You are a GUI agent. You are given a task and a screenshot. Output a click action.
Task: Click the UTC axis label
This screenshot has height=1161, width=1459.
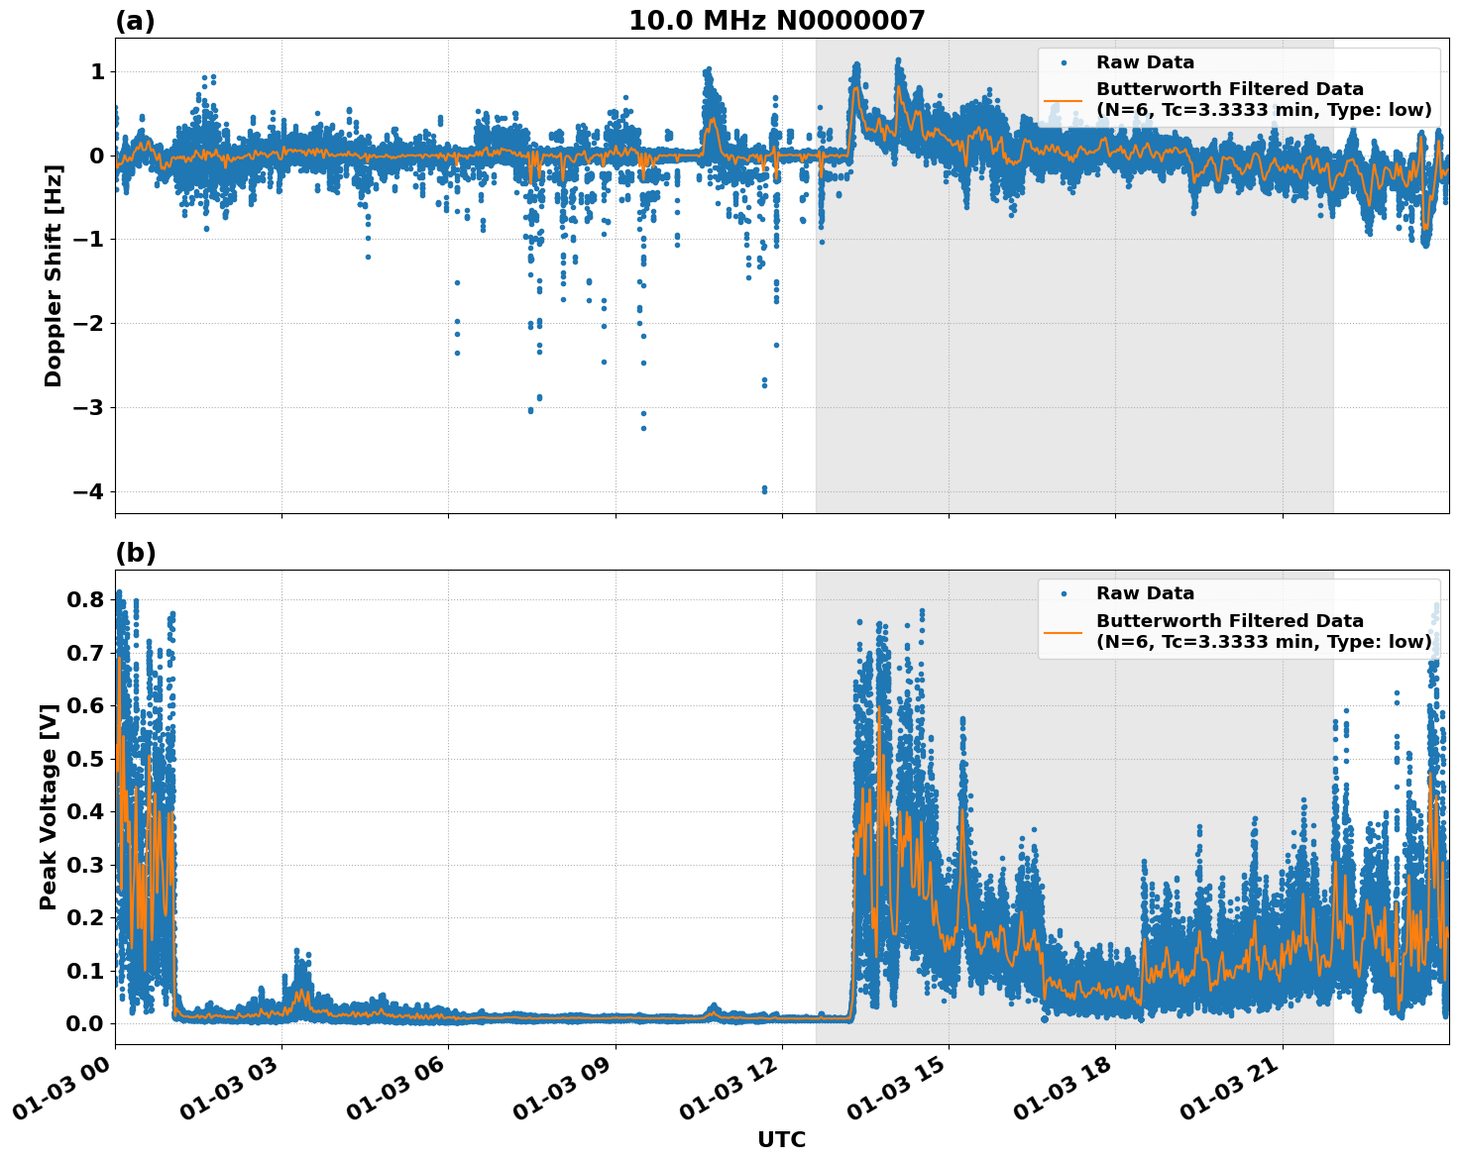780,1139
